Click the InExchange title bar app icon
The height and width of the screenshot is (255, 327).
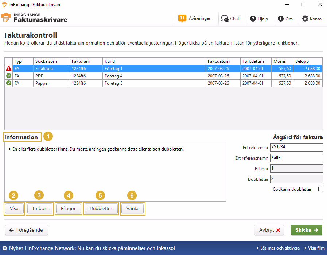(4, 5)
